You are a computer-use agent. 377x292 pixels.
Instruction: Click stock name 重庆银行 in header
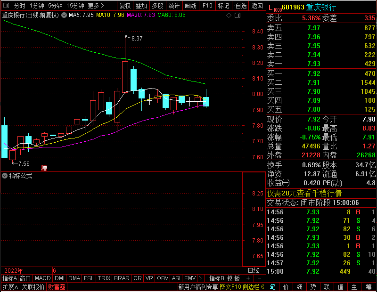point(321,8)
